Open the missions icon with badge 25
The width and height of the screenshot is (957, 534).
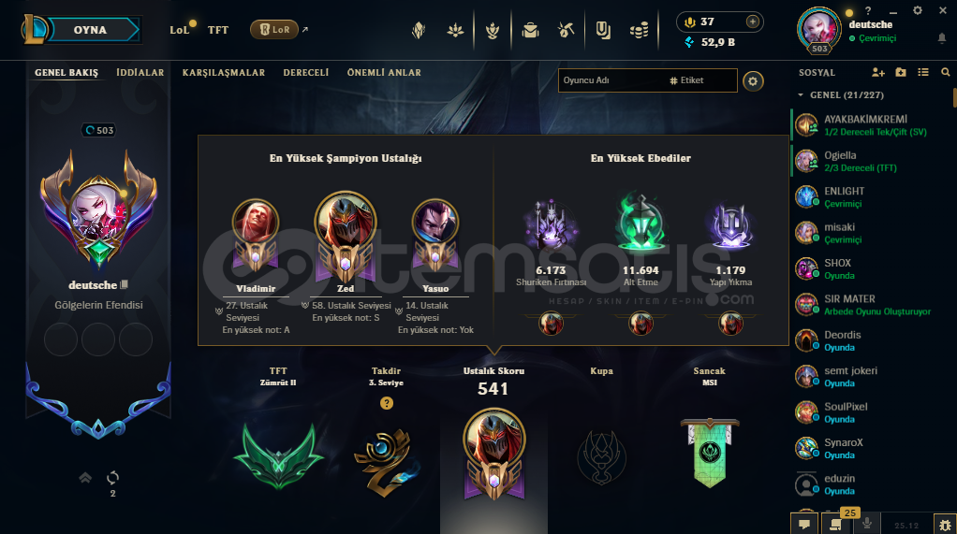[x=836, y=524]
